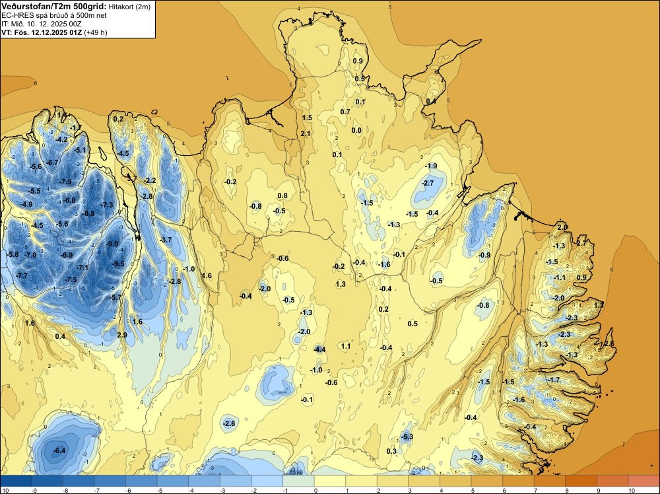
Task: Click the -1.9 temperature value
Action: click(431, 166)
